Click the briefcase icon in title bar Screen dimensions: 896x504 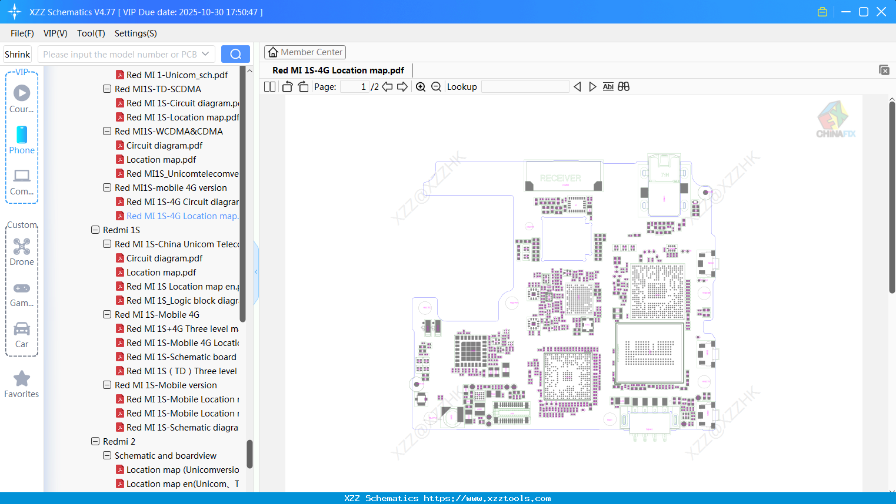[822, 11]
